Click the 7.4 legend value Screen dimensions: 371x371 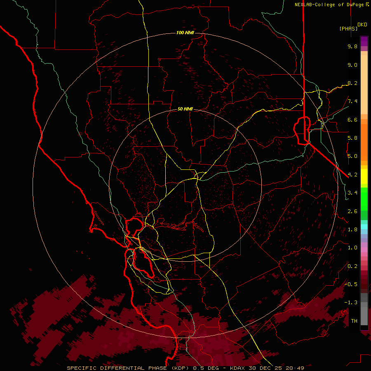coord(352,101)
